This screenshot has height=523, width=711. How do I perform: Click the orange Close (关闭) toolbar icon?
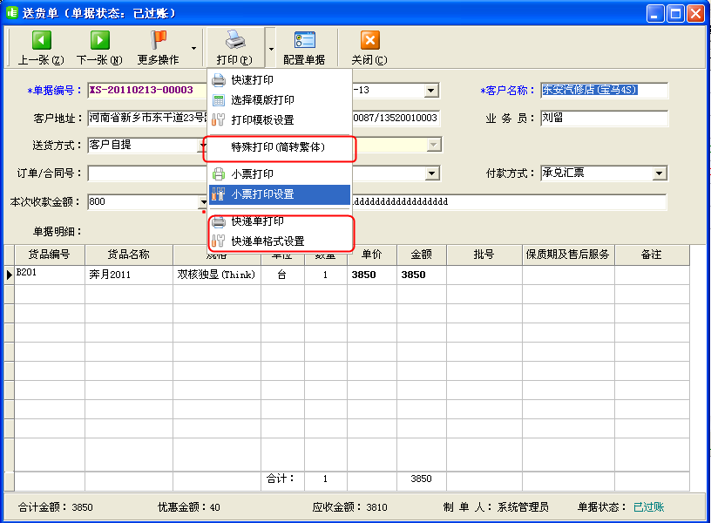[x=369, y=40]
